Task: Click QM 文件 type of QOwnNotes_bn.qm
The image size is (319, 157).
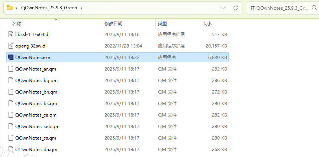Action: click(167, 92)
